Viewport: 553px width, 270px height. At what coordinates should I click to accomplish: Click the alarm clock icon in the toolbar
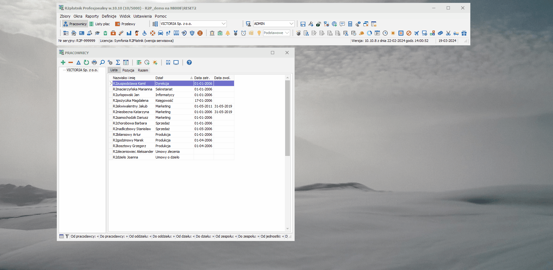point(244,33)
